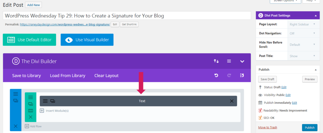Open the post permalink URL
This screenshot has height=133, width=323.
tap(65, 24)
